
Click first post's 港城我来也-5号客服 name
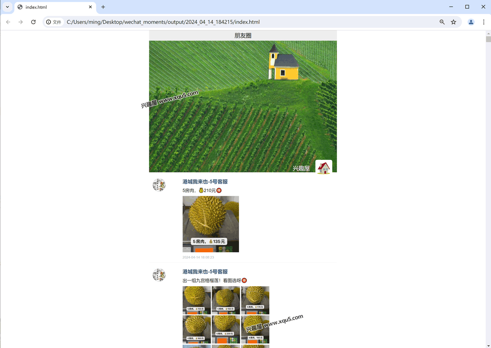point(205,182)
